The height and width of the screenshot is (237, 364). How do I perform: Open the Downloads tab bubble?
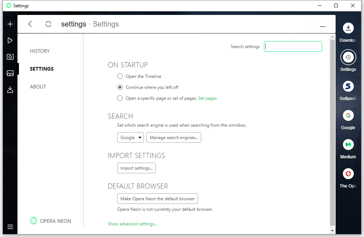point(348,28)
